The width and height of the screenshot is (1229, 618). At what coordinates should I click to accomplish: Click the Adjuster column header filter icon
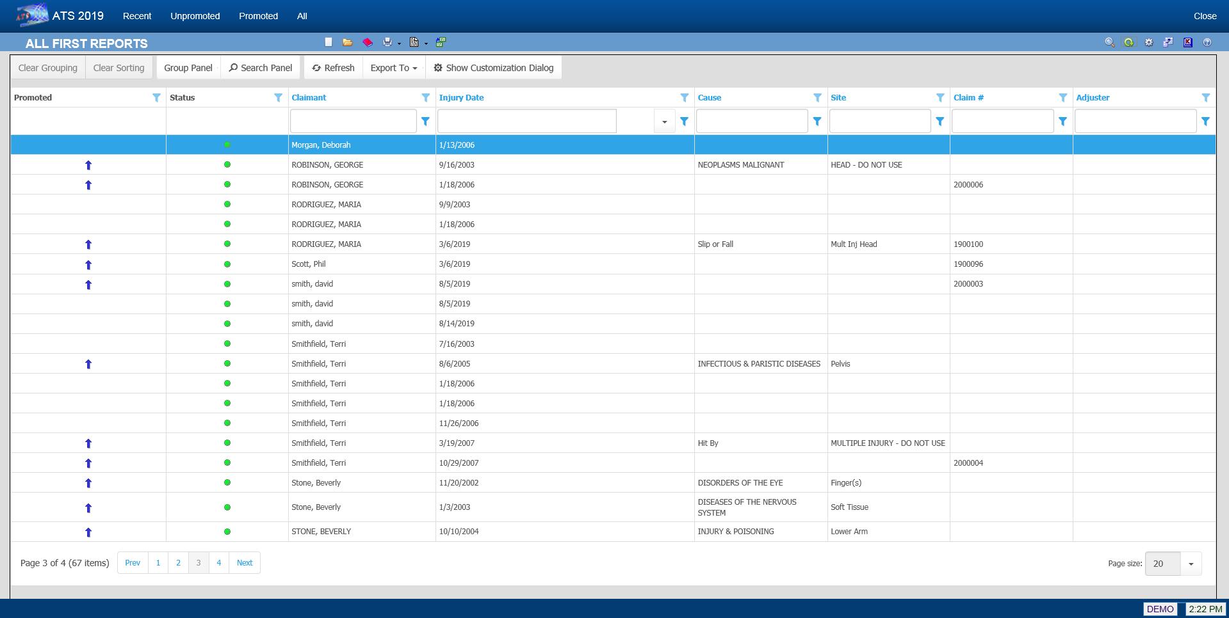[x=1205, y=98]
